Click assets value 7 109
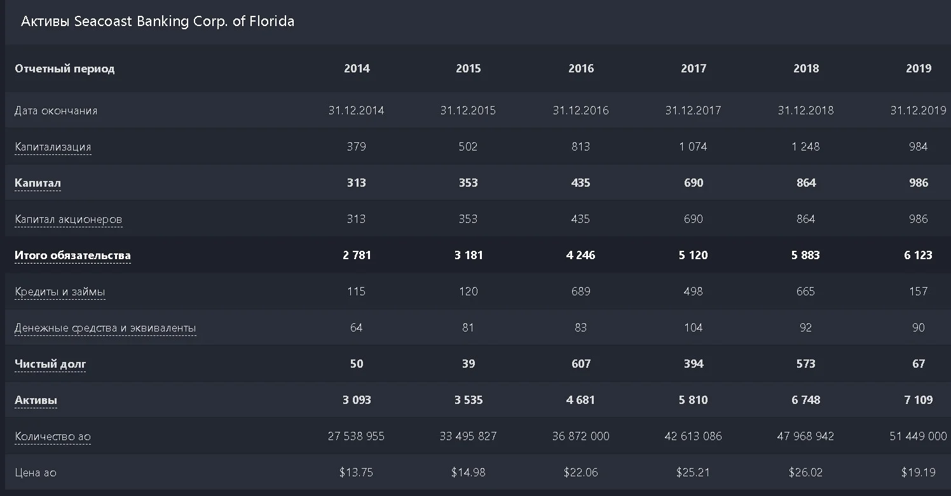Image resolution: width=951 pixels, height=496 pixels. 919,400
